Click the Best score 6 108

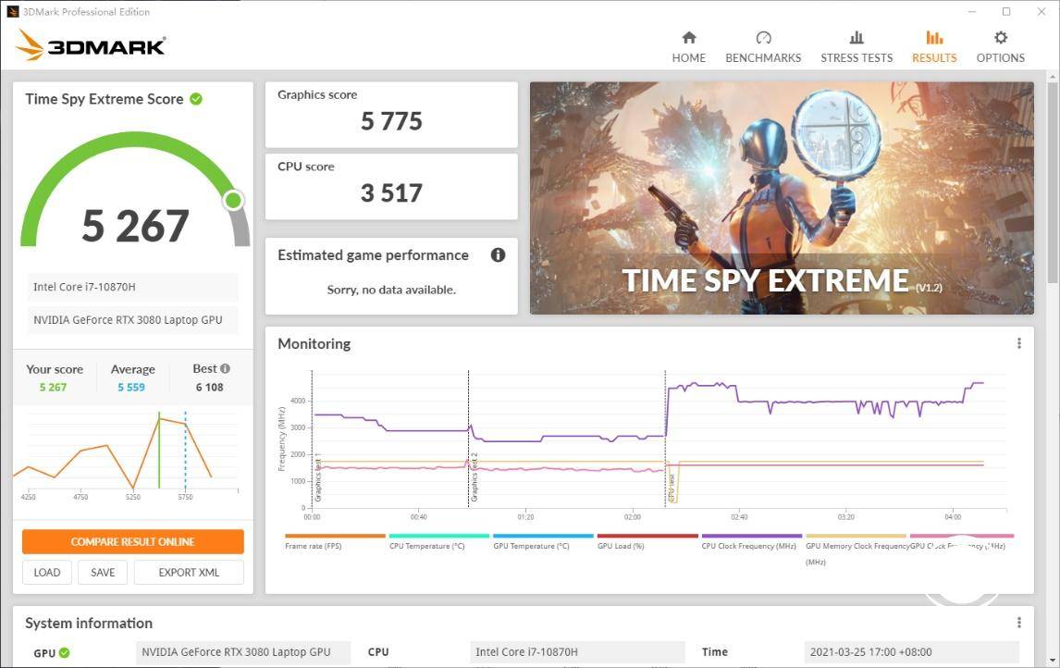click(x=210, y=388)
